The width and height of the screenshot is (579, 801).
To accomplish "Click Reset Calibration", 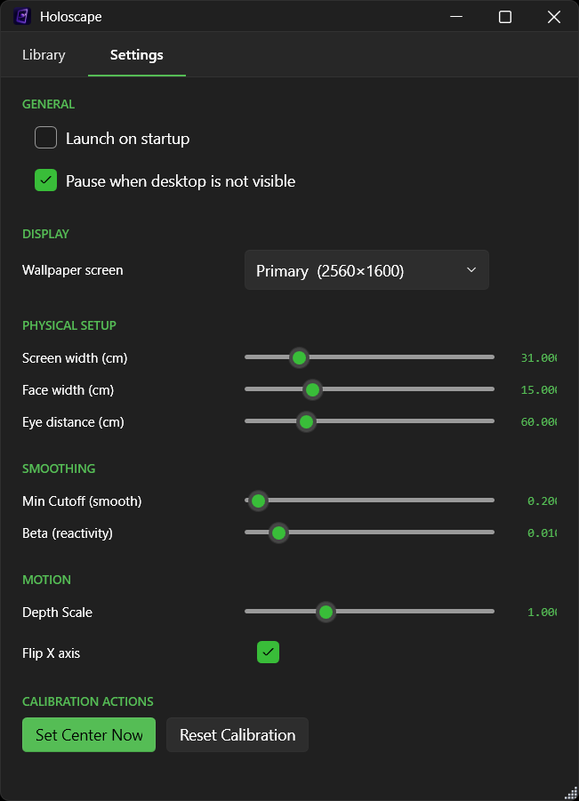I will (x=237, y=734).
